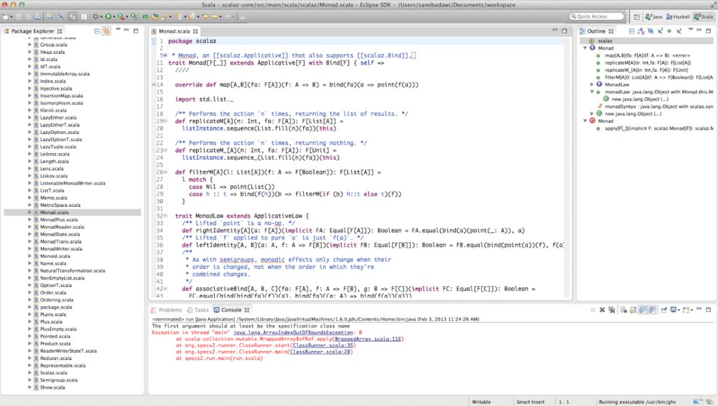718x406 pixels.
Task: Switch to the Problems tab
Action: click(166, 309)
